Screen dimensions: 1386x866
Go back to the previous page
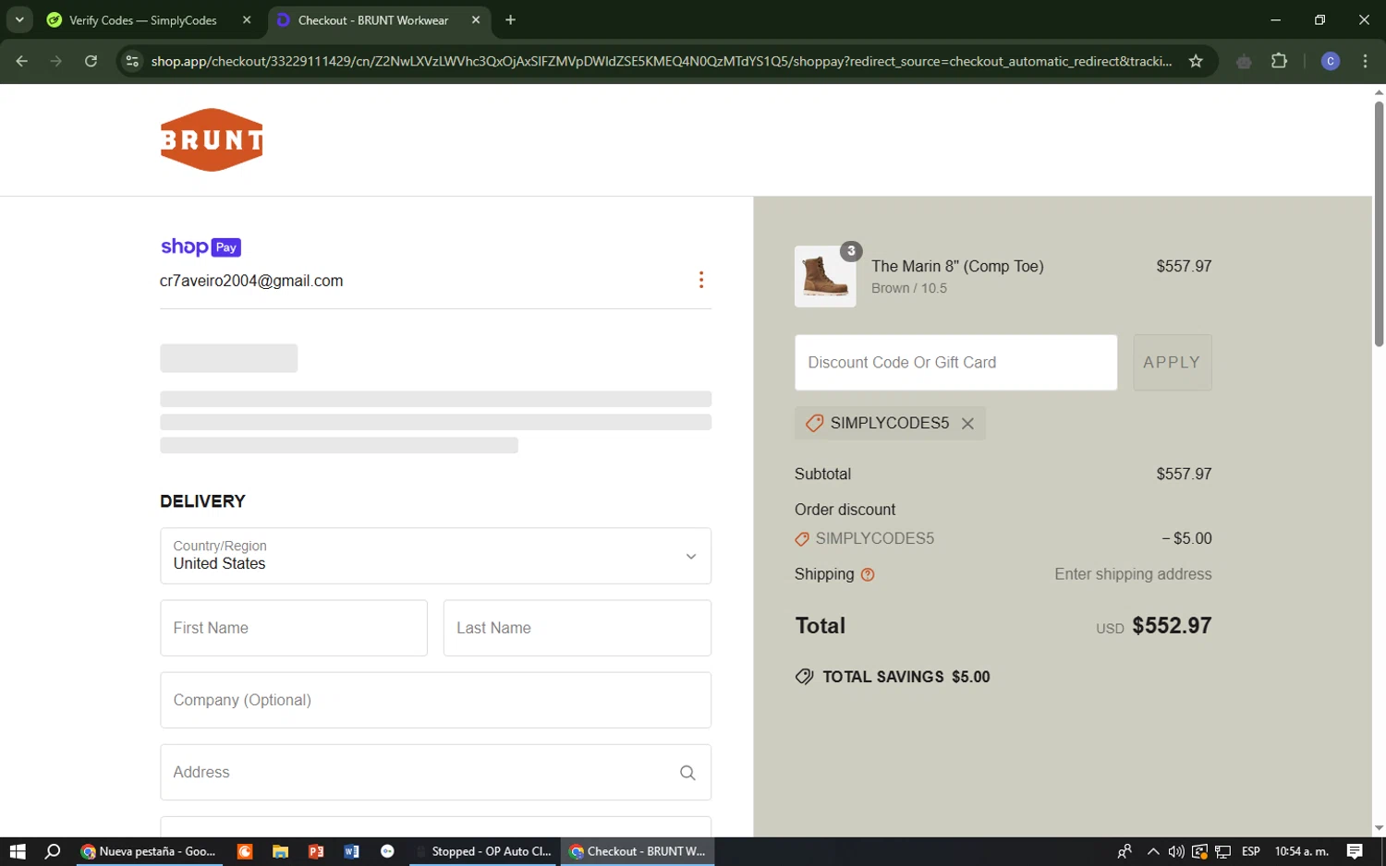point(21,61)
